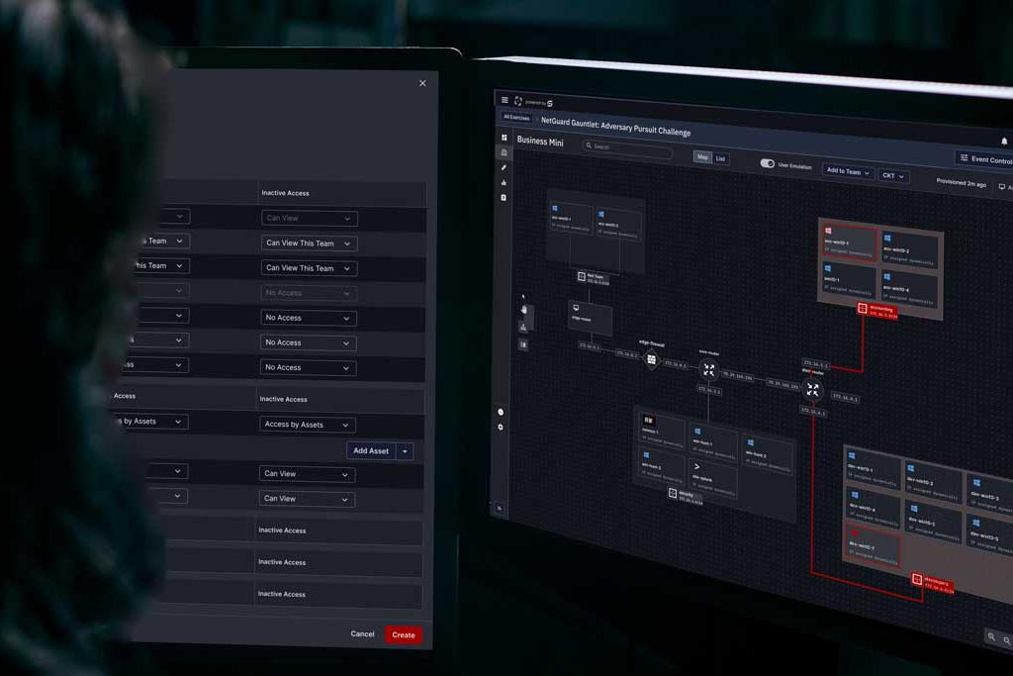The width and height of the screenshot is (1013, 676).
Task: Select the pencil tool in the left sidebar
Action: (x=504, y=167)
